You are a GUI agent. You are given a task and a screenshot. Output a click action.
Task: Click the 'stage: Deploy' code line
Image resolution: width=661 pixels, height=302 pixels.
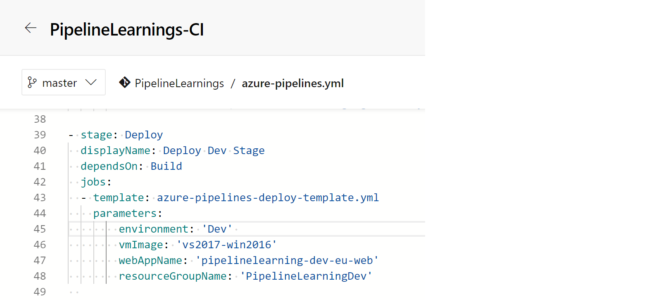point(121,135)
